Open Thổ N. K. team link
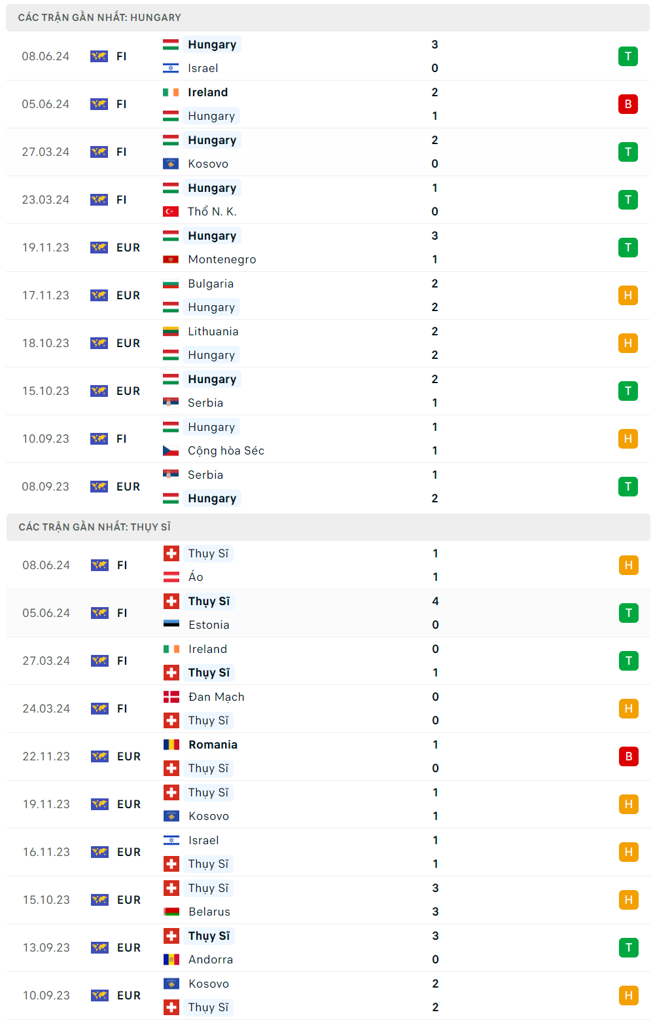 click(212, 212)
